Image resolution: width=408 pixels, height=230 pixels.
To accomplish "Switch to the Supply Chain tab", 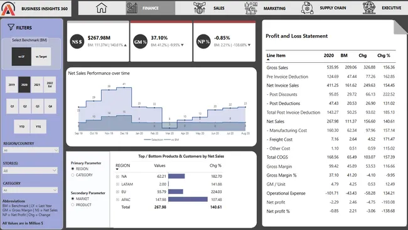I will point(333,8).
